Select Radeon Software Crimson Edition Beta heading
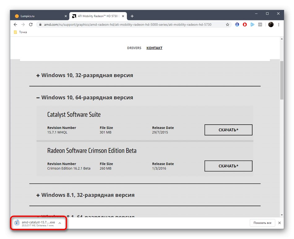Viewport: 294px width, 239px height. point(92,151)
